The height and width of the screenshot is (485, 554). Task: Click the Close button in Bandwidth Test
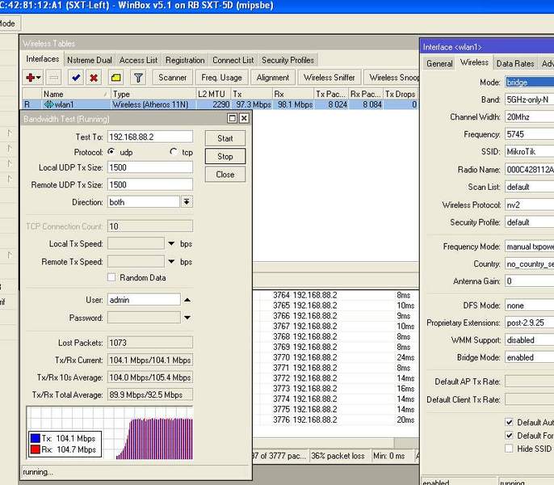pyautogui.click(x=225, y=175)
